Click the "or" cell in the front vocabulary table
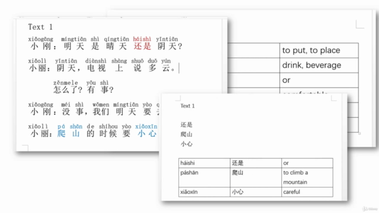 coord(307,163)
